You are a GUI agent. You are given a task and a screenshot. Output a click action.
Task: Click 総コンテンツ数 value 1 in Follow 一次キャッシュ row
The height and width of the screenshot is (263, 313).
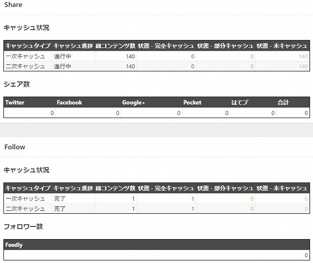[x=134, y=199]
